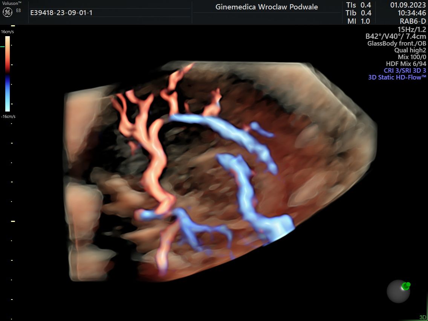Click the GlassBody front./OB render mode text
The height and width of the screenshot is (321, 428).
click(396, 43)
